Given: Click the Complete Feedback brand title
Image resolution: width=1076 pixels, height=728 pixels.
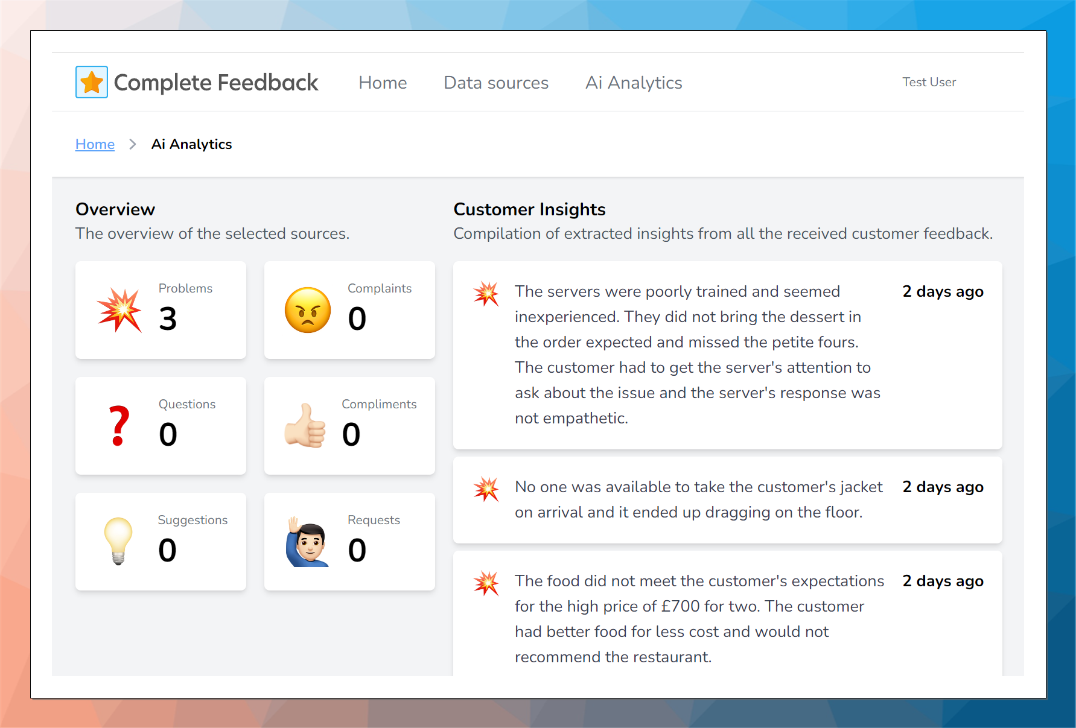Looking at the screenshot, I should [216, 83].
